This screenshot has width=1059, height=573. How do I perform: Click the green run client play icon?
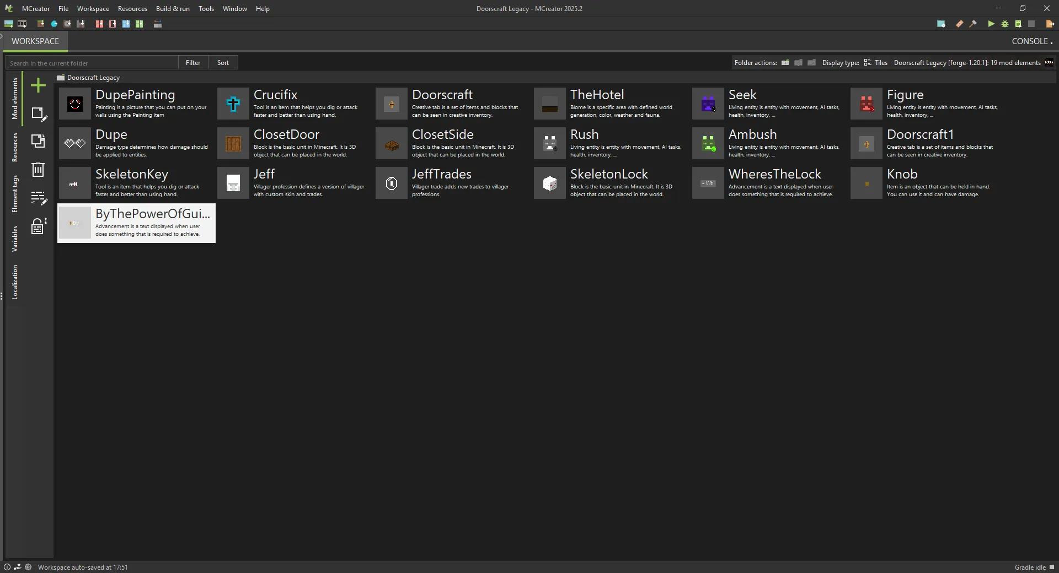991,24
